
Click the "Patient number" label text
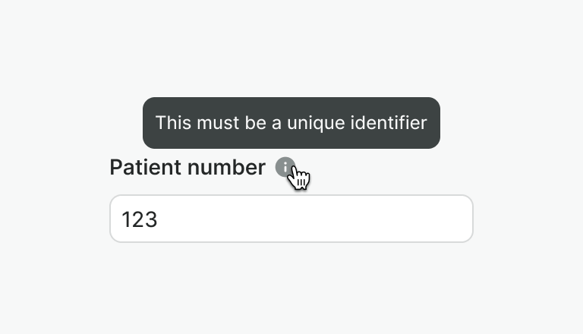pyautogui.click(x=187, y=168)
